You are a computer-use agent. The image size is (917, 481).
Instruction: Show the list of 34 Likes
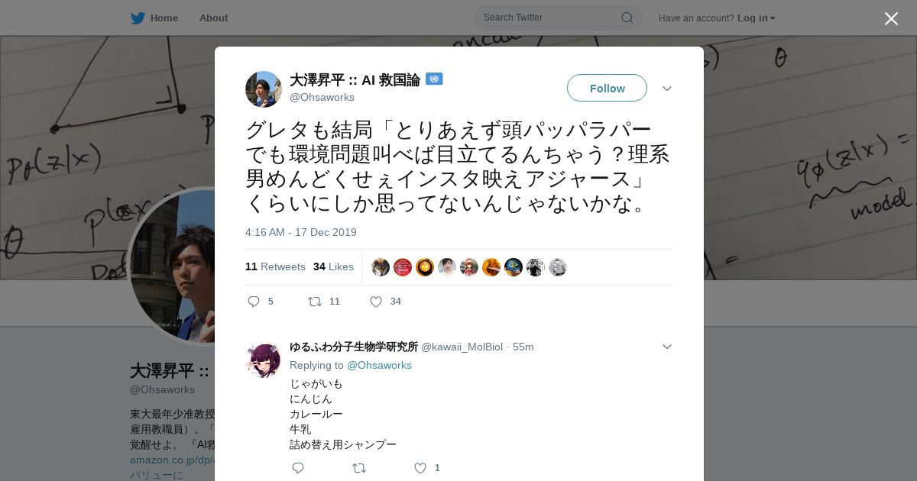[333, 266]
